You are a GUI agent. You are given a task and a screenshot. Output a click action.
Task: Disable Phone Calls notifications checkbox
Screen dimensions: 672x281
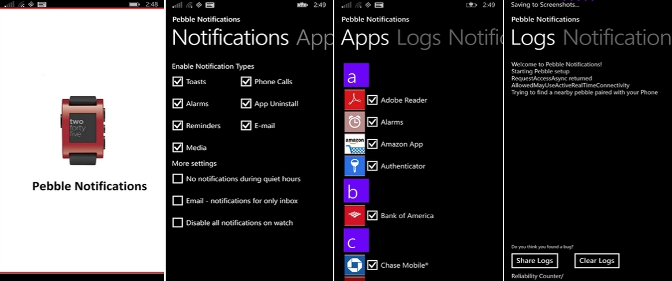(246, 81)
